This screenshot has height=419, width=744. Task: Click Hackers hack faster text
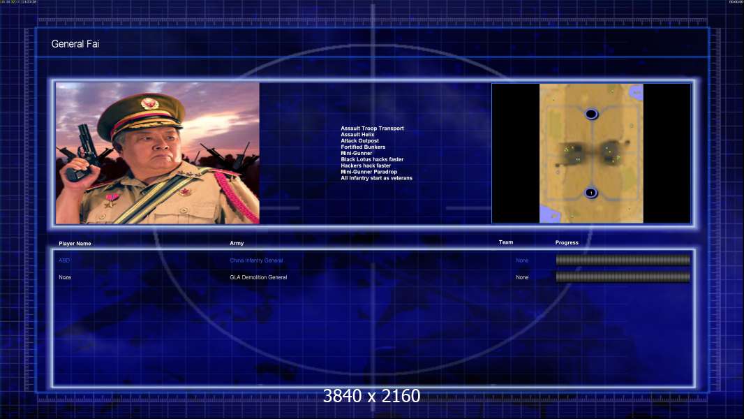366,165
